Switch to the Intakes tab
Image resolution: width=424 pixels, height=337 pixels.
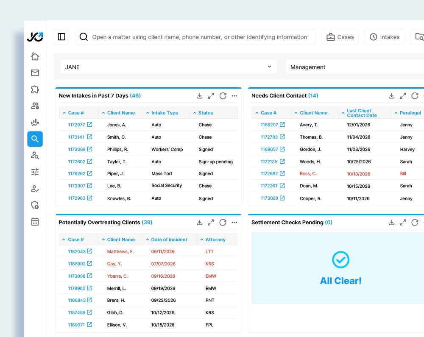tap(384, 37)
